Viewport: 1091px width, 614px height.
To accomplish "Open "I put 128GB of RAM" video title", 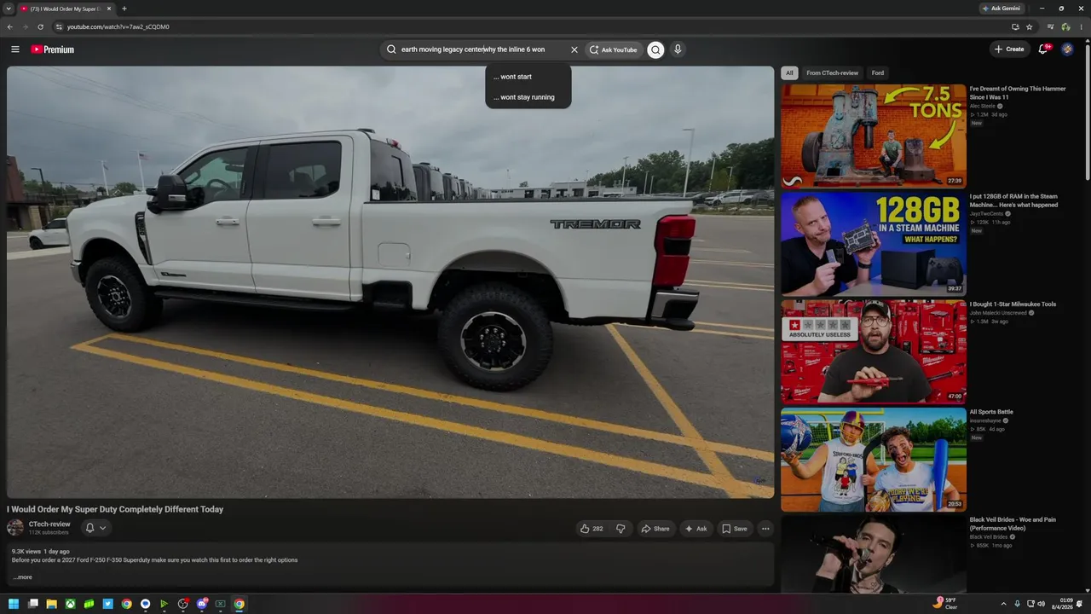I will click(x=1013, y=200).
